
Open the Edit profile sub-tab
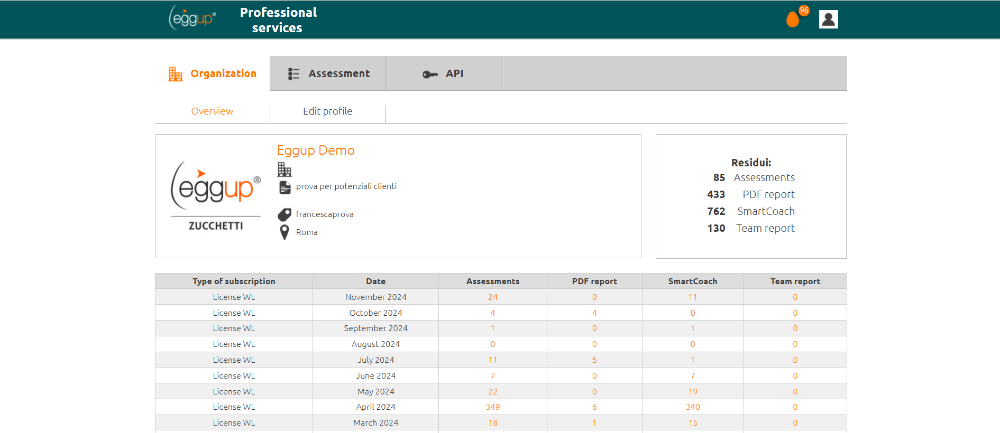tap(328, 111)
